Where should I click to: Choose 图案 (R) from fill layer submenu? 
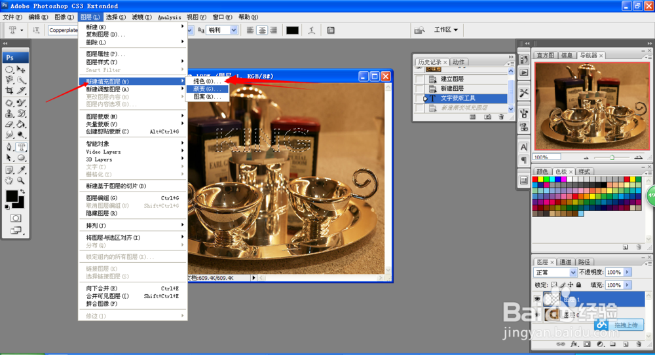point(207,96)
